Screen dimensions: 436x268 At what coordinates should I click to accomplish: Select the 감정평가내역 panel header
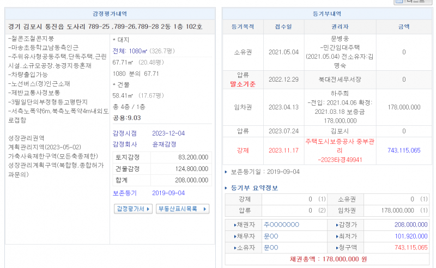(107, 14)
